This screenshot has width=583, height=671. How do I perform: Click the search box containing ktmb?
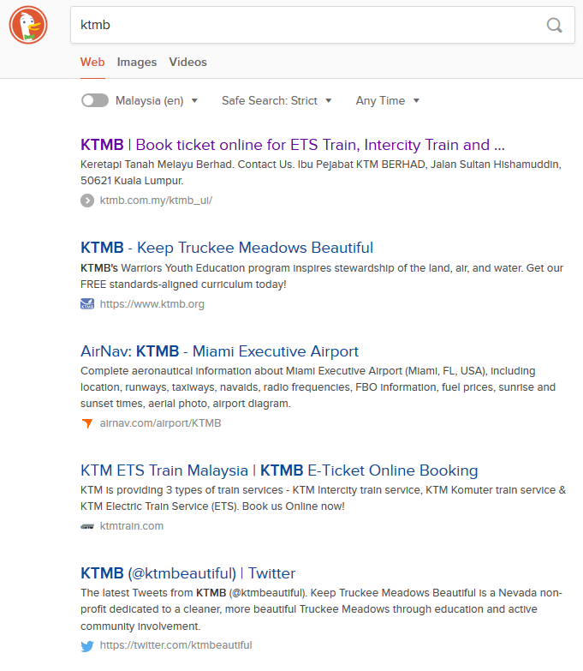click(x=323, y=25)
